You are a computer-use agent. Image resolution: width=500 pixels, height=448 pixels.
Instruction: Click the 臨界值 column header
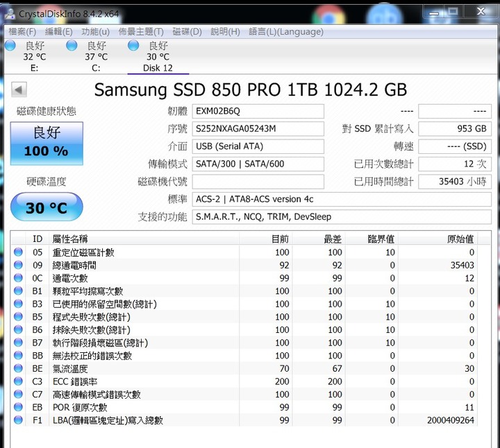click(372, 239)
